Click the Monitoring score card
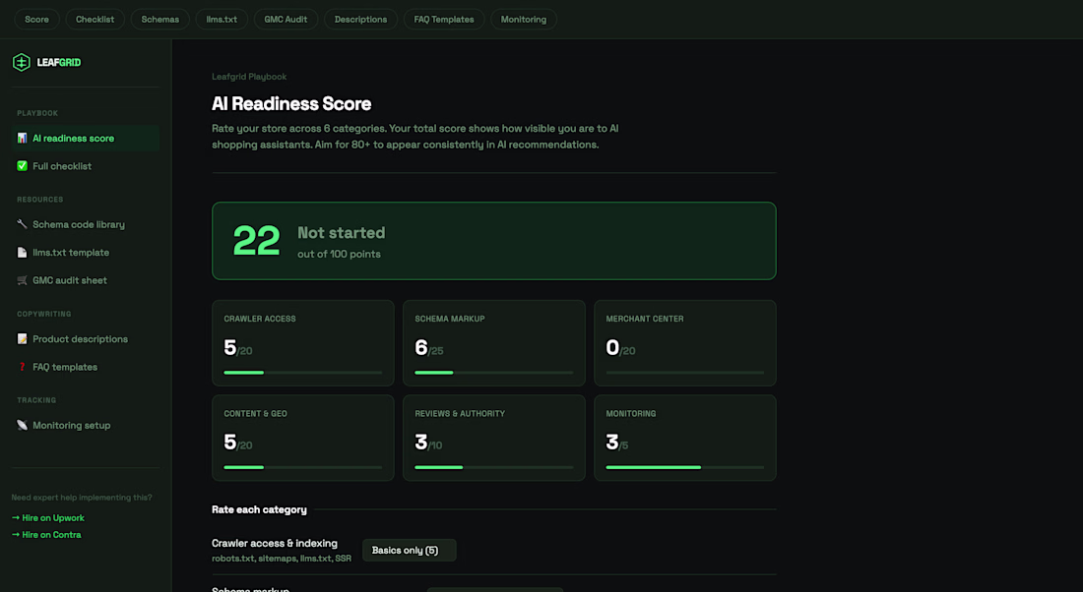This screenshot has width=1083, height=592. point(685,438)
